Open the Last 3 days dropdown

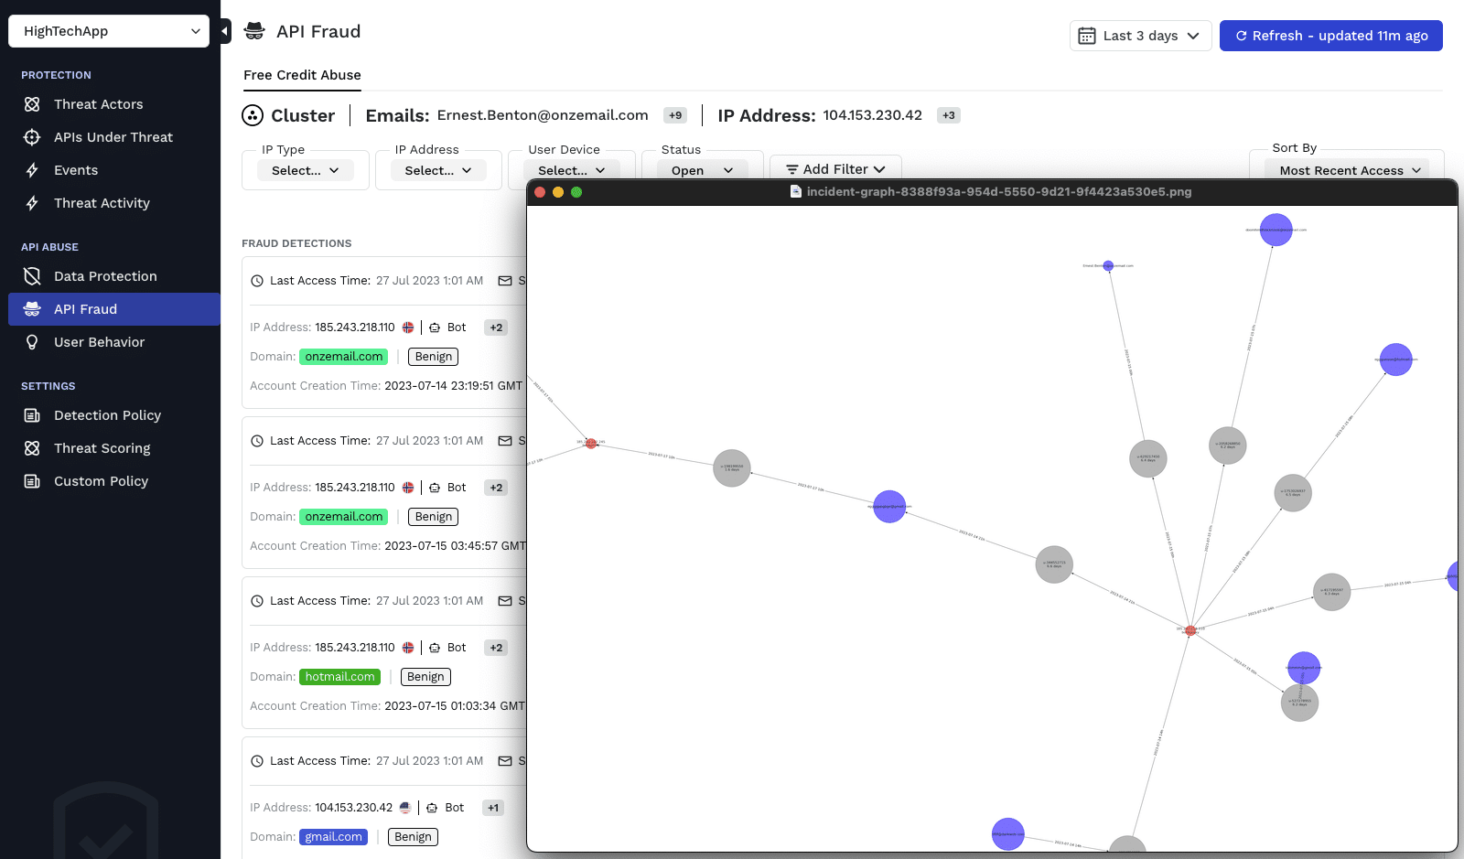pos(1141,36)
